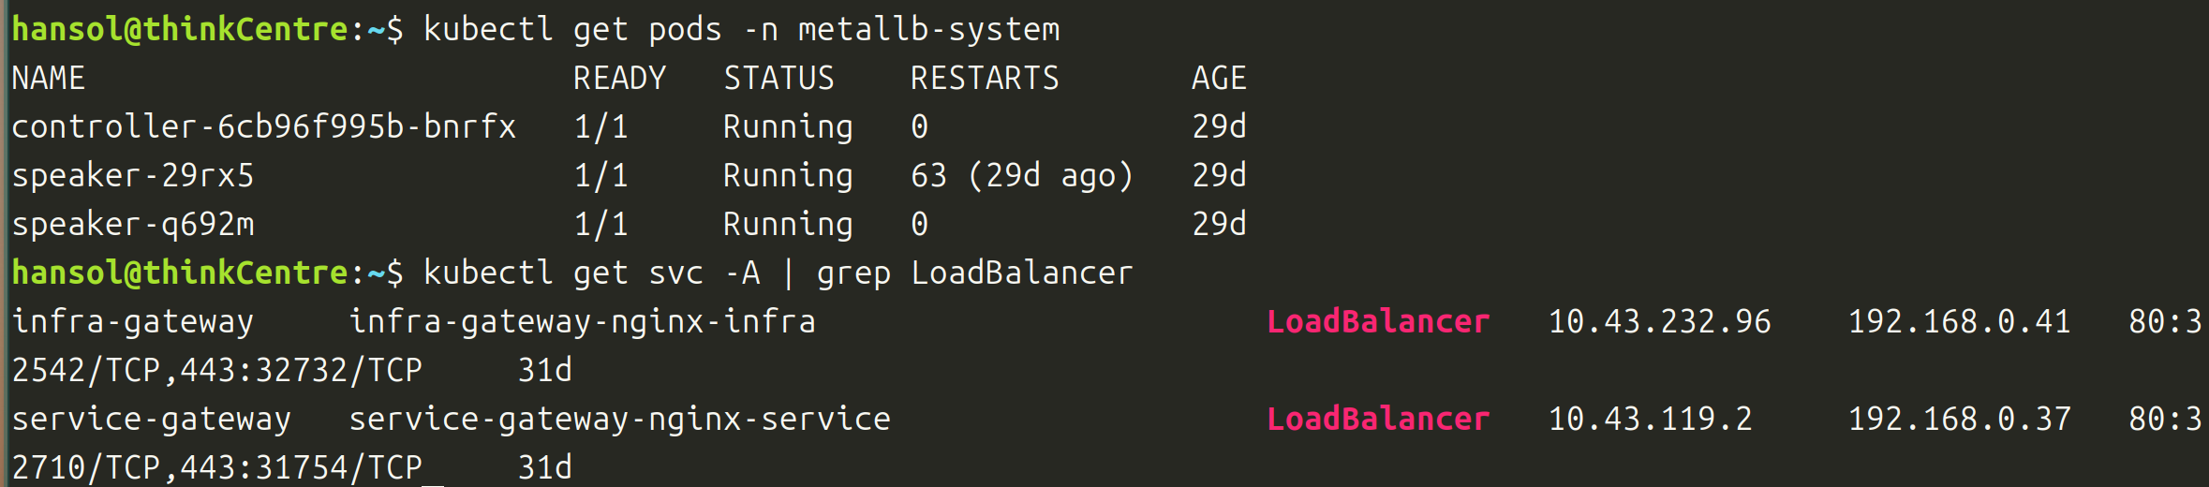The width and height of the screenshot is (2209, 487).
Task: Click the controller-6cb96f995b-bnrfx pod name
Action: point(263,126)
